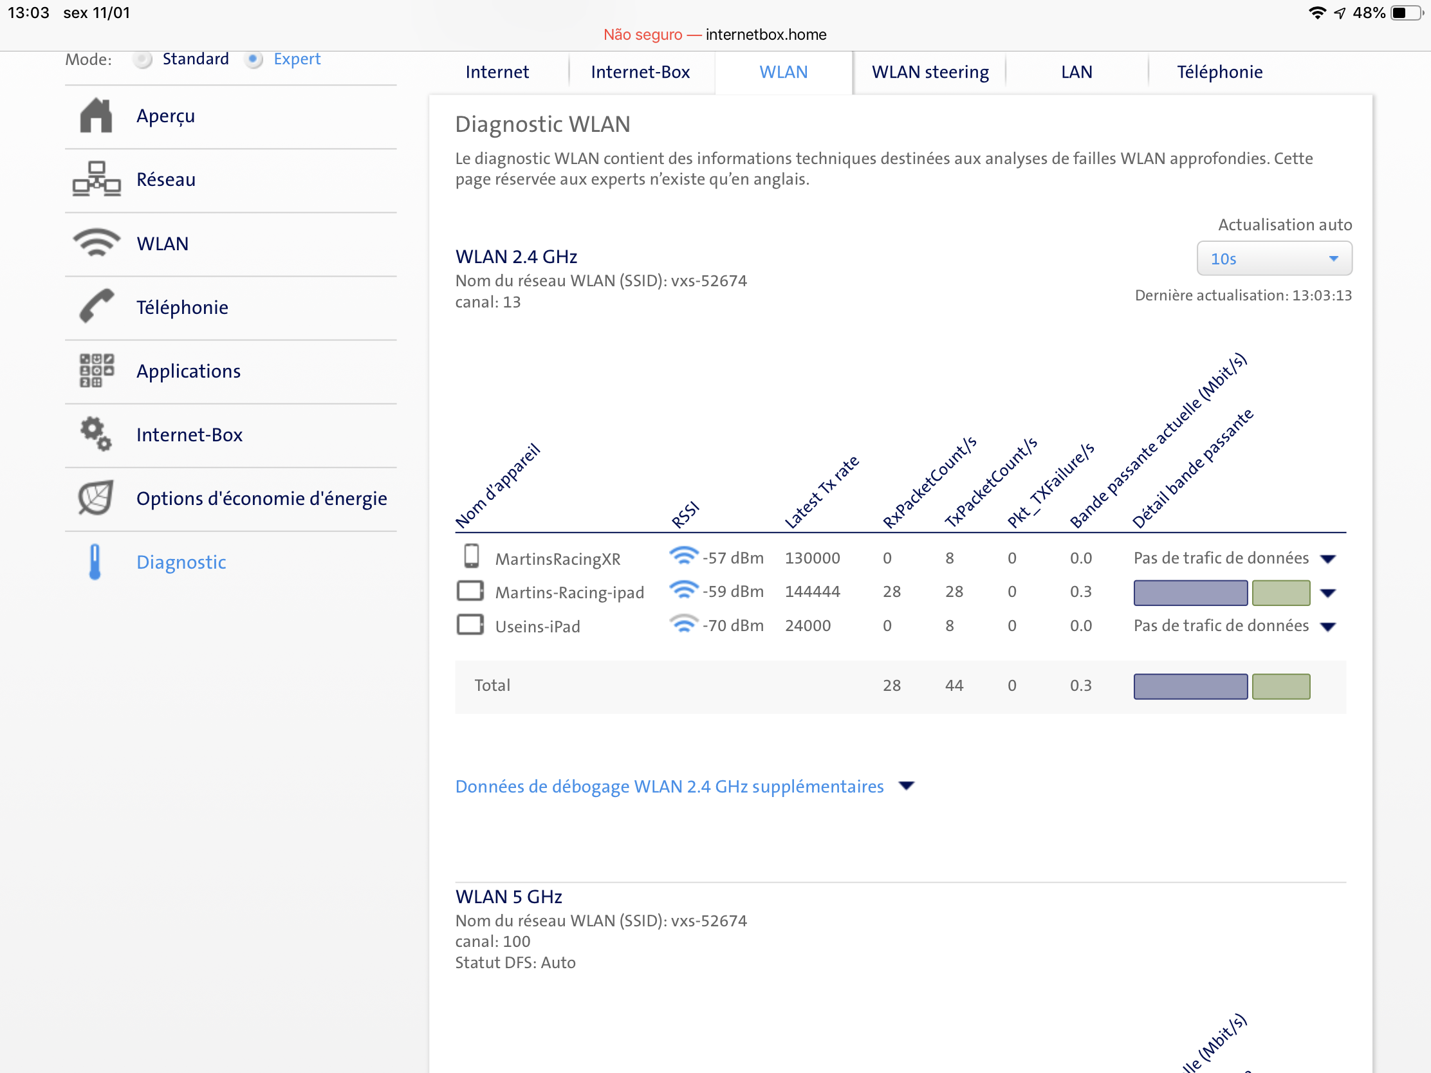This screenshot has height=1073, width=1431.
Task: Click the Diagnostic link in sidebar
Action: coord(181,562)
